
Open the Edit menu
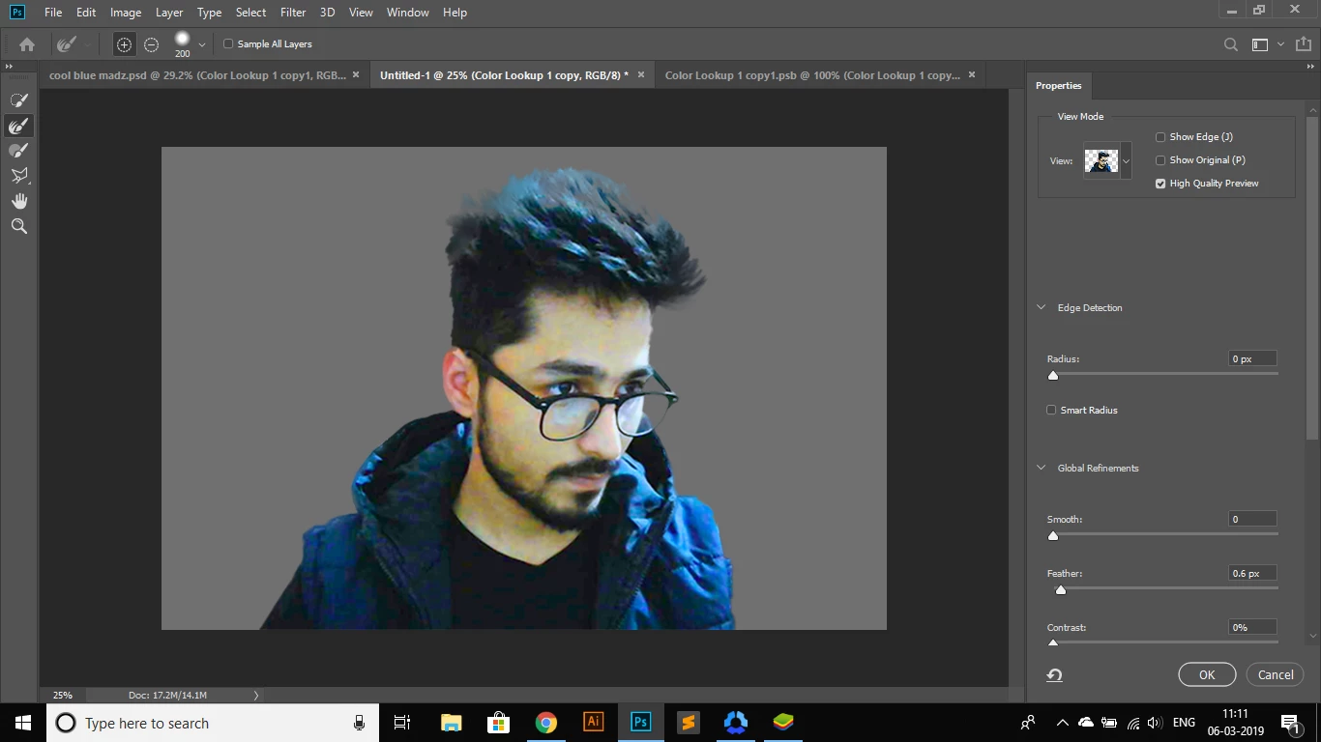tap(86, 12)
